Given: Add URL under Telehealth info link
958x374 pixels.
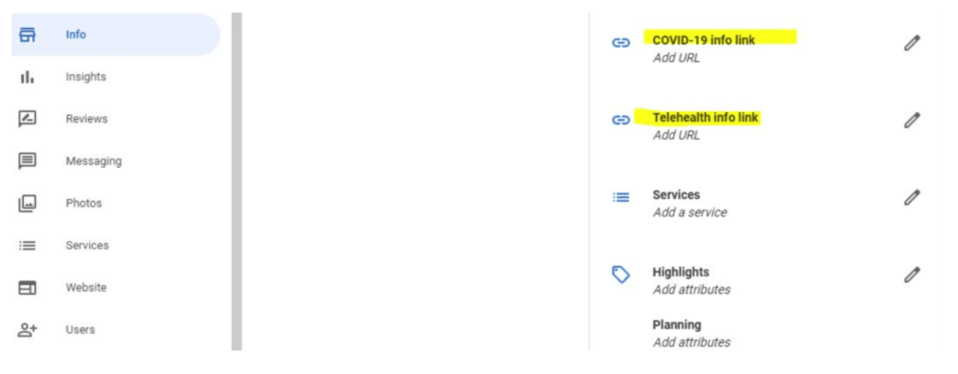Looking at the screenshot, I should click(x=676, y=135).
